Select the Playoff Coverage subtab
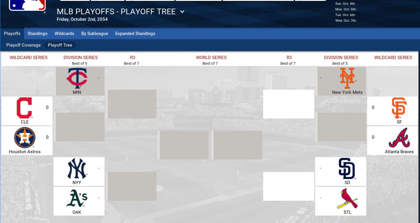 [x=23, y=45]
